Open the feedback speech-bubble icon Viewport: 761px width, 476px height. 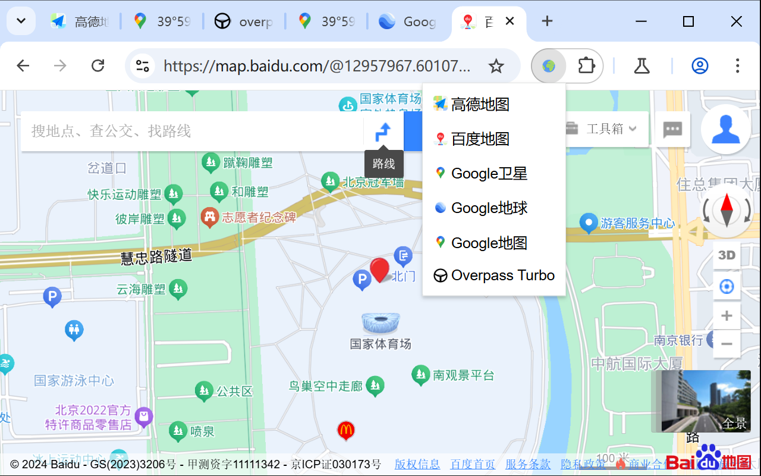coord(672,130)
